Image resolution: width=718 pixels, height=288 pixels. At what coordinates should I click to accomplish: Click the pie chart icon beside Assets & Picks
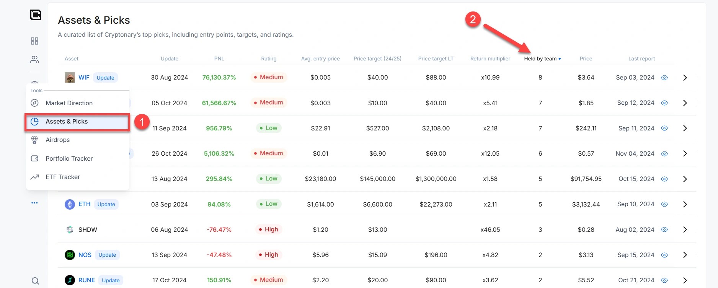point(34,122)
